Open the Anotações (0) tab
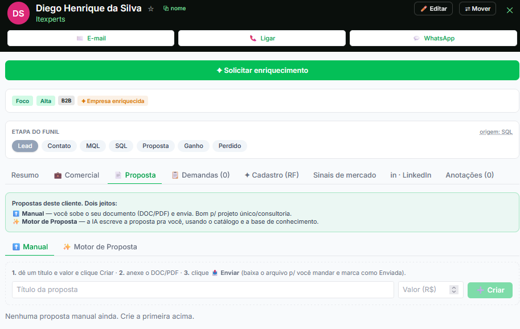The width and height of the screenshot is (520, 329). pyautogui.click(x=469, y=175)
